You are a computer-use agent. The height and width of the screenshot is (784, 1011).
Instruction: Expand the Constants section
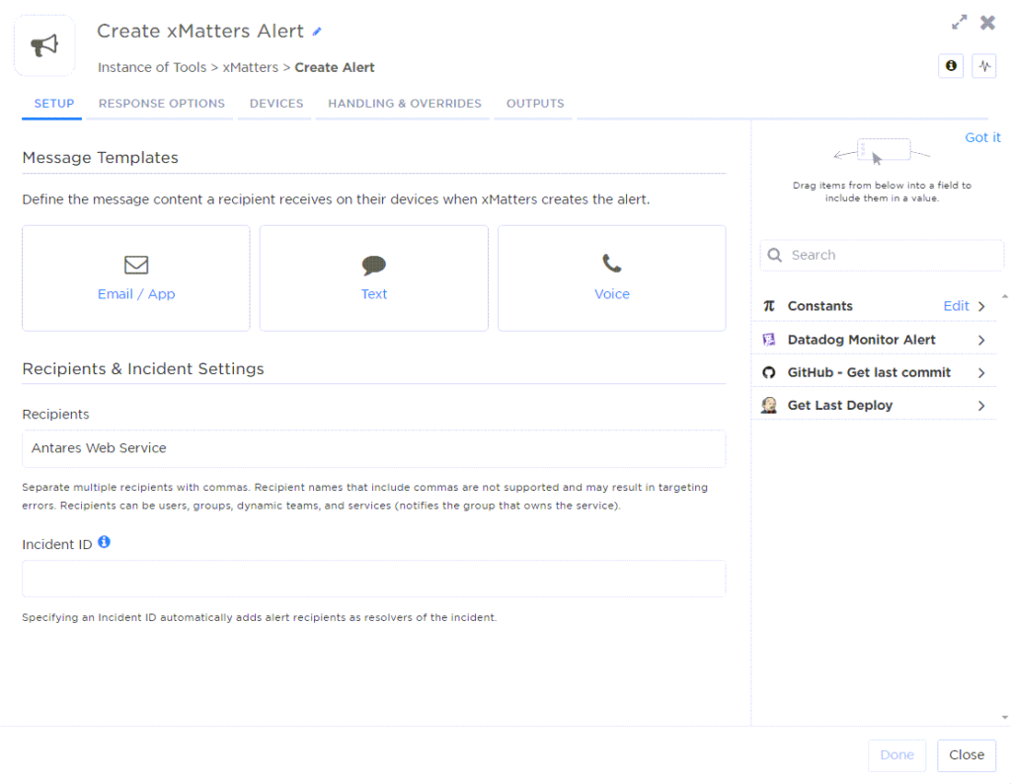click(x=981, y=306)
